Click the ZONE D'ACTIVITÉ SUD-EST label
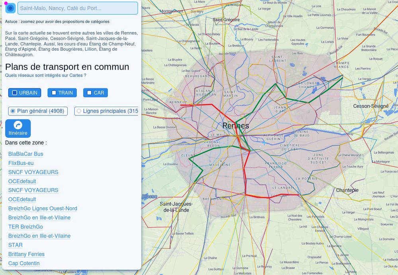Viewport: 398px width, 275px height. (318, 158)
